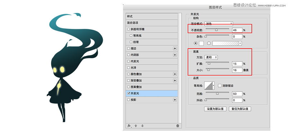Click the white glow color swatch
This screenshot has height=135, width=289.
click(201, 43)
